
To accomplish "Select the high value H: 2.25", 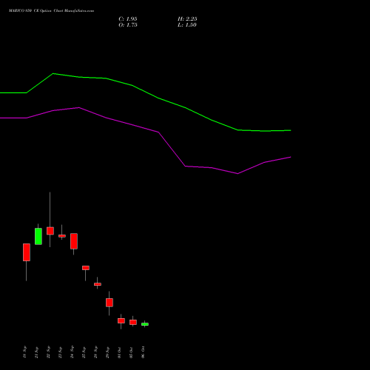I will [187, 19].
